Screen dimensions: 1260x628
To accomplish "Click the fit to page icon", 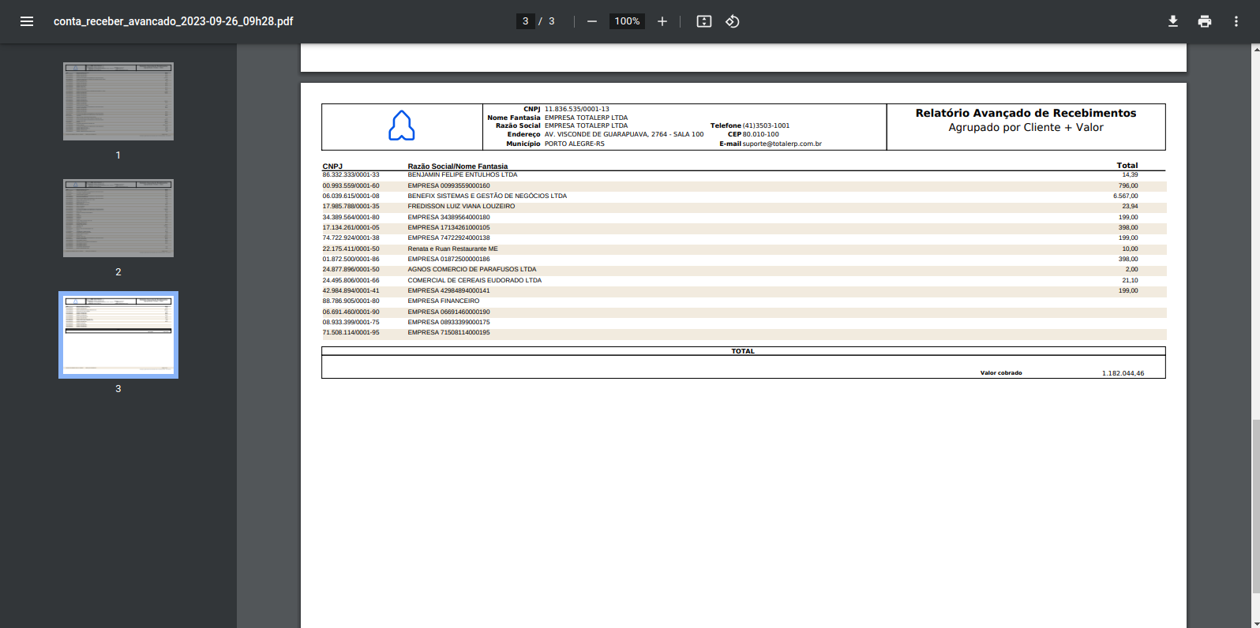I will coord(704,21).
